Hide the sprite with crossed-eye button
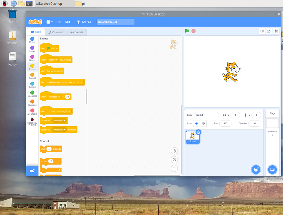This screenshot has height=215, width=283. pos(203,123)
